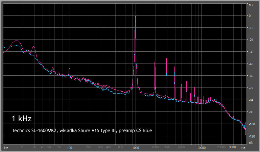Click the 40 Hz frequency label
Image resolution: width=260 pixels, height=152 pixels.
pyautogui.click(x=43, y=147)
